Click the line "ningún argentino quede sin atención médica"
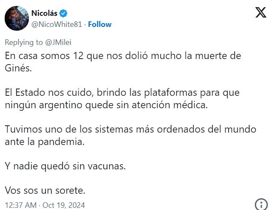 click(x=106, y=104)
